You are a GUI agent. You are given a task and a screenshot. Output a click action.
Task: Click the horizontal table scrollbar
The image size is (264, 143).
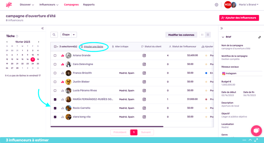(x=107, y=127)
